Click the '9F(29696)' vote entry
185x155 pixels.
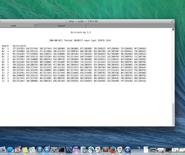pyautogui.click(x=140, y=48)
